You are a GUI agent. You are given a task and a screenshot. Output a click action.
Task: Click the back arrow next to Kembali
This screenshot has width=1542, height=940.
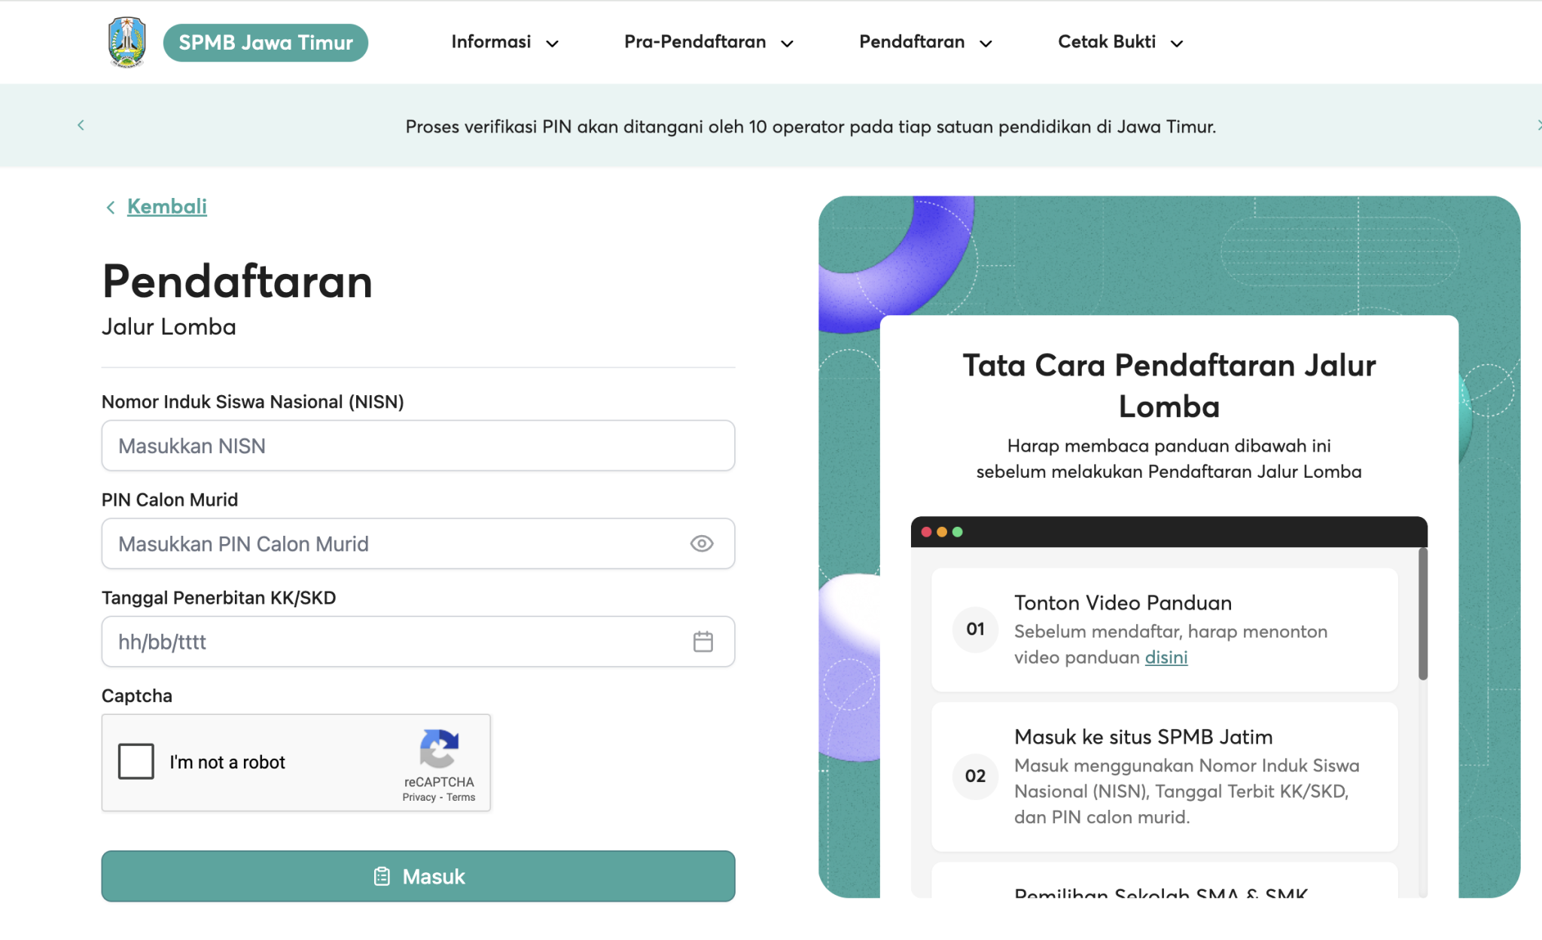click(x=110, y=206)
